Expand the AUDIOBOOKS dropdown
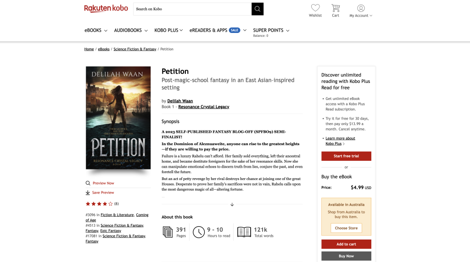This screenshot has height=262, width=470. click(x=131, y=30)
